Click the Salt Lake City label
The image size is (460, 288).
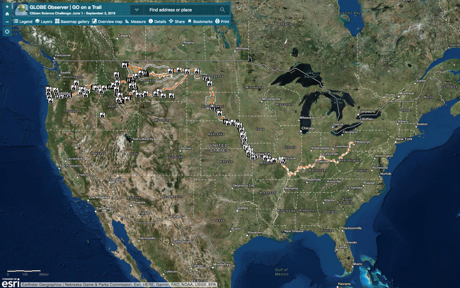pyautogui.click(x=143, y=139)
